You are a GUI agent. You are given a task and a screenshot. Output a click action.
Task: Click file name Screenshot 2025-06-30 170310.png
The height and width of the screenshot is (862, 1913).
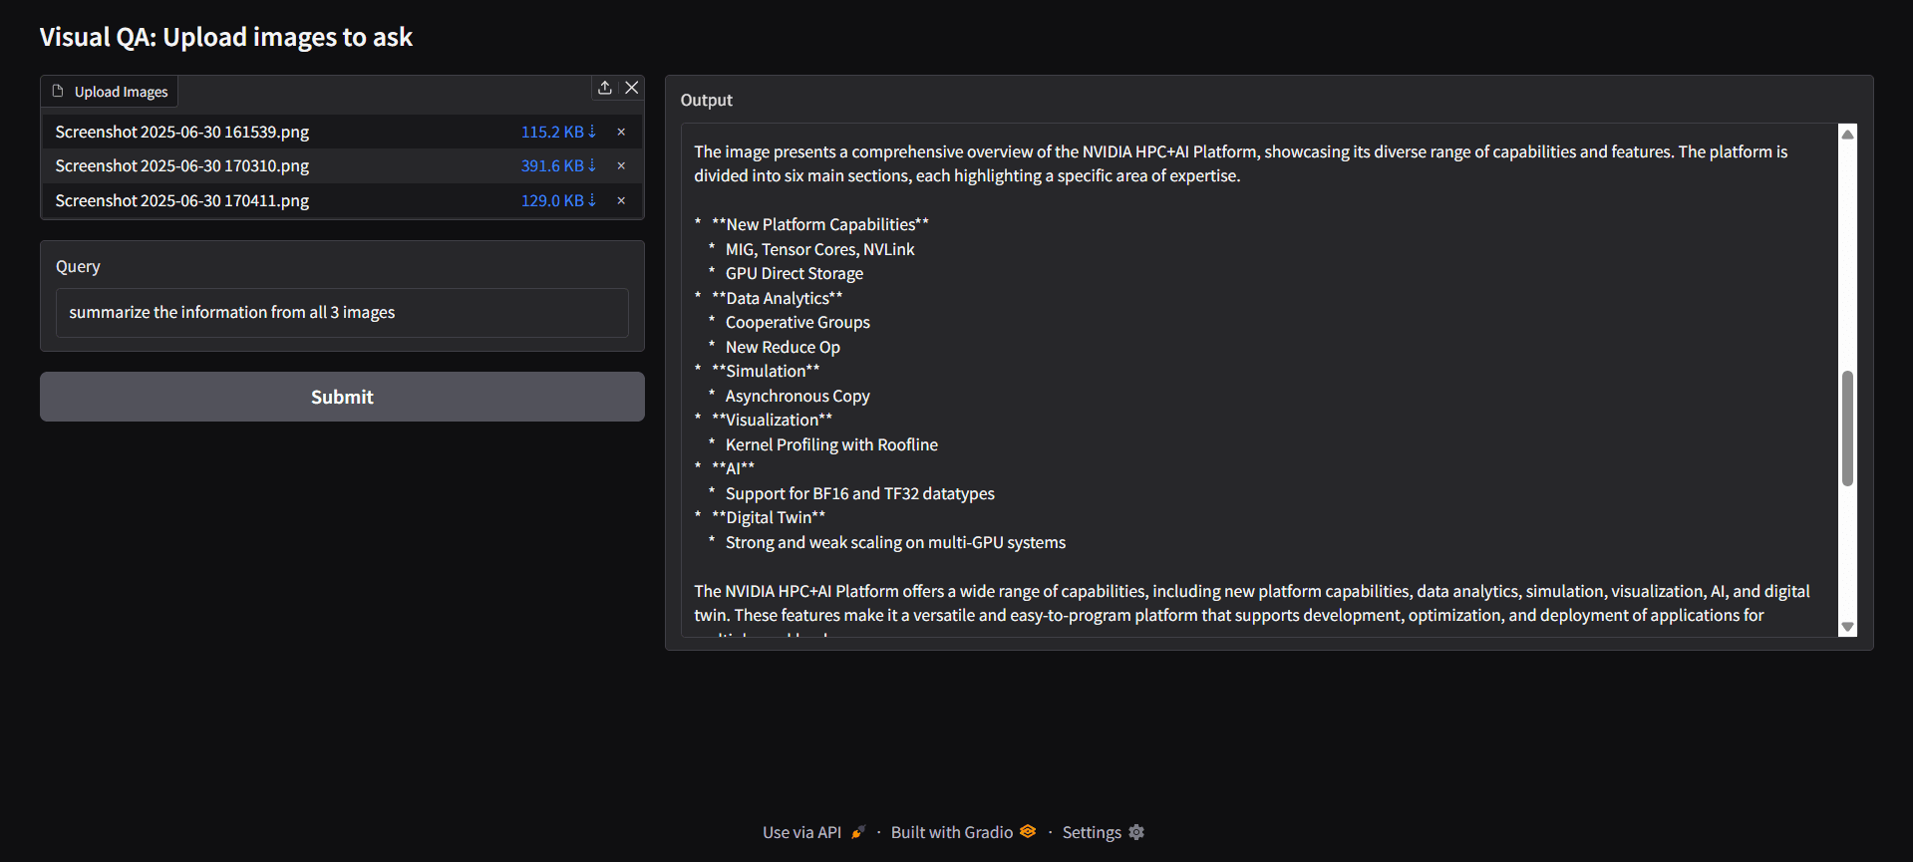(x=182, y=165)
